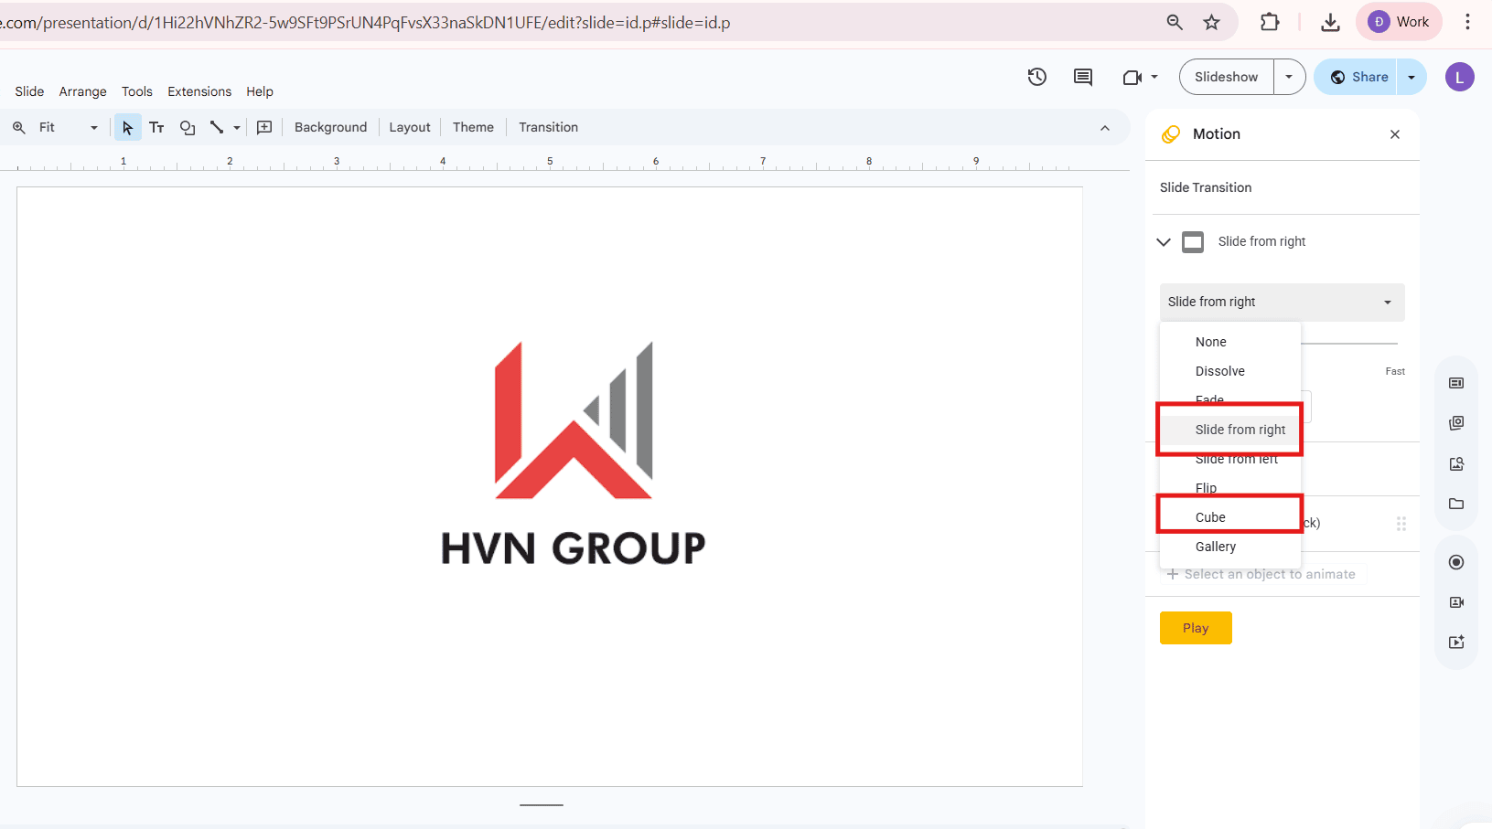The image size is (1492, 829).
Task: Open the Slideshow options dropdown arrow
Action: tap(1290, 77)
